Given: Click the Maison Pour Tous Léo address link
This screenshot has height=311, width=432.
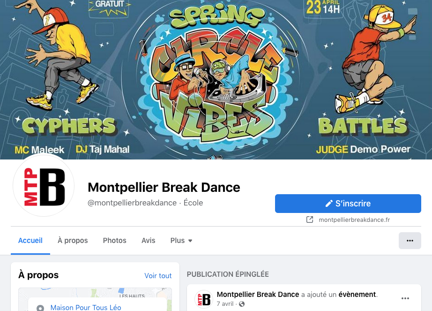Looking at the screenshot, I should click(x=86, y=307).
